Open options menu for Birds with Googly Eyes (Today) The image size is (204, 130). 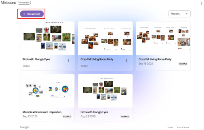tap(69, 61)
